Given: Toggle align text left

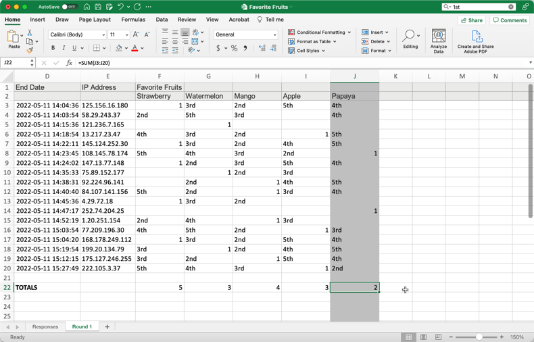Looking at the screenshot, I should tap(165, 41).
